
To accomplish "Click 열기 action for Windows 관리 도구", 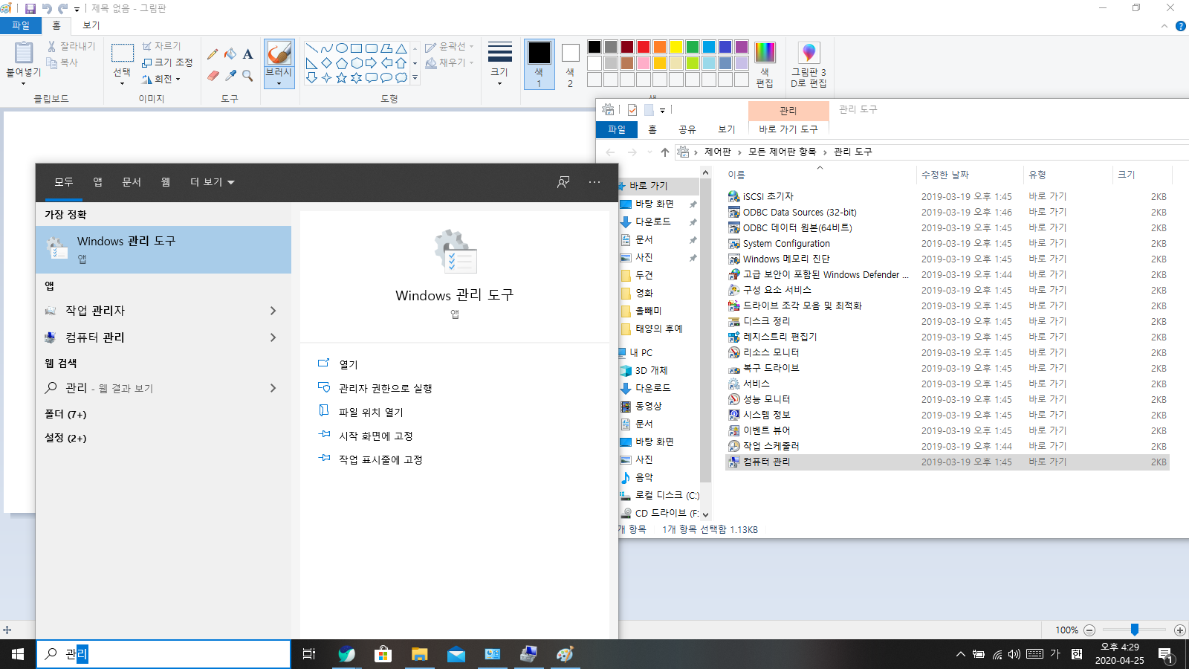I will click(349, 364).
